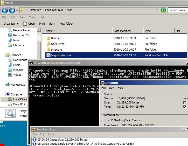Open ImgBurn Log Edit menu
The height and width of the screenshot is (146, 188).
[x=42, y=134]
